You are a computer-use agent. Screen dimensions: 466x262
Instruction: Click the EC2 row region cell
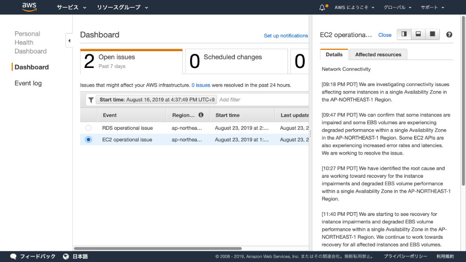coord(187,140)
